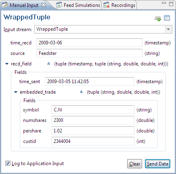This screenshot has width=176, height=174.
Task: Click the form layout icon beside the arrow icon
Action: click(167, 18)
